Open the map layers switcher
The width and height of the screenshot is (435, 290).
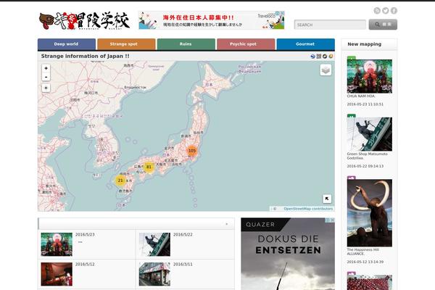pyautogui.click(x=326, y=70)
